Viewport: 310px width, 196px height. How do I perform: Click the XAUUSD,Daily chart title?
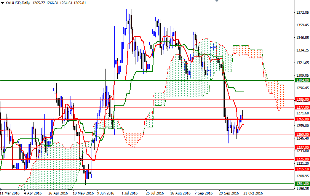18,3
